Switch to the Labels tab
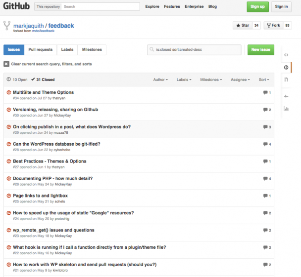The image size is (301, 277). (67, 50)
